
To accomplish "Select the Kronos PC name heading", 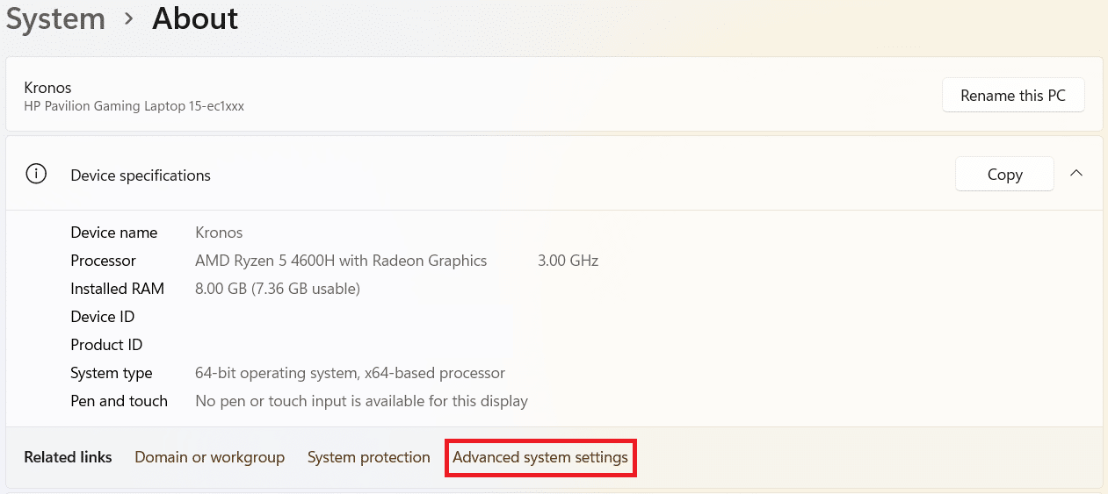I will (x=48, y=88).
